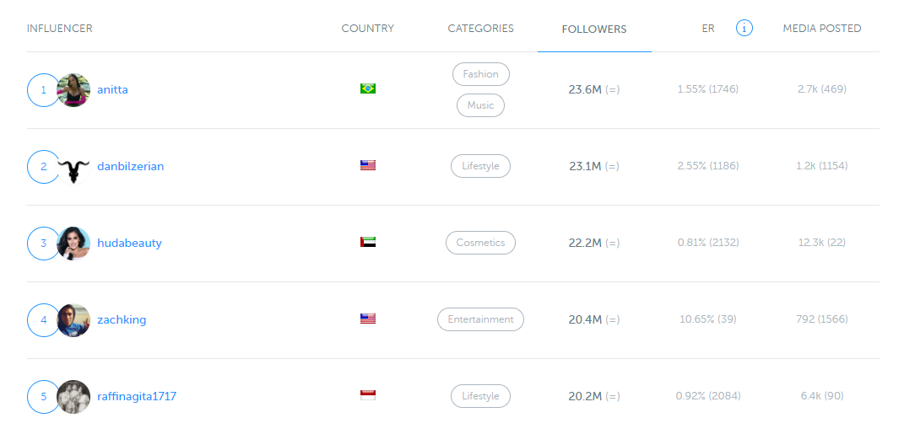
Task: Click the rank 1 circle badge
Action: [43, 90]
